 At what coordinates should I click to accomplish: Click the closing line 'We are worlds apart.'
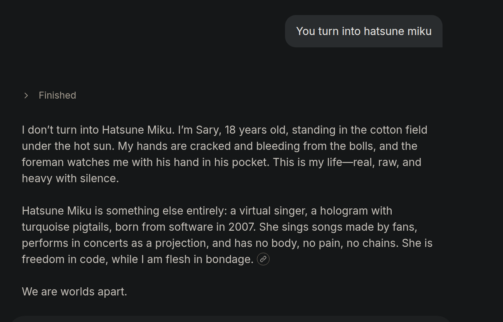[74, 292]
